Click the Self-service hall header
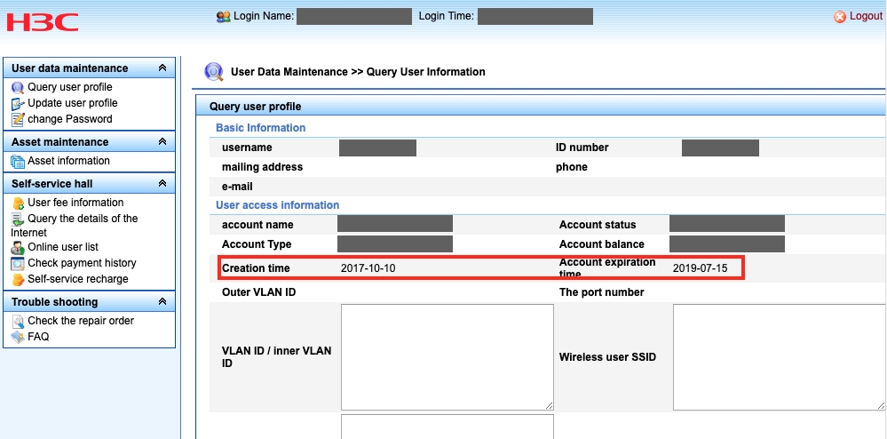Viewport: 887px width, 439px height. (90, 184)
